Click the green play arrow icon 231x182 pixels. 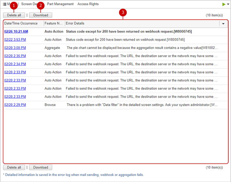[x=224, y=4]
